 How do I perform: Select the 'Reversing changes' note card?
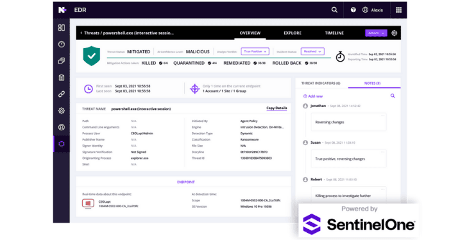[348, 122]
